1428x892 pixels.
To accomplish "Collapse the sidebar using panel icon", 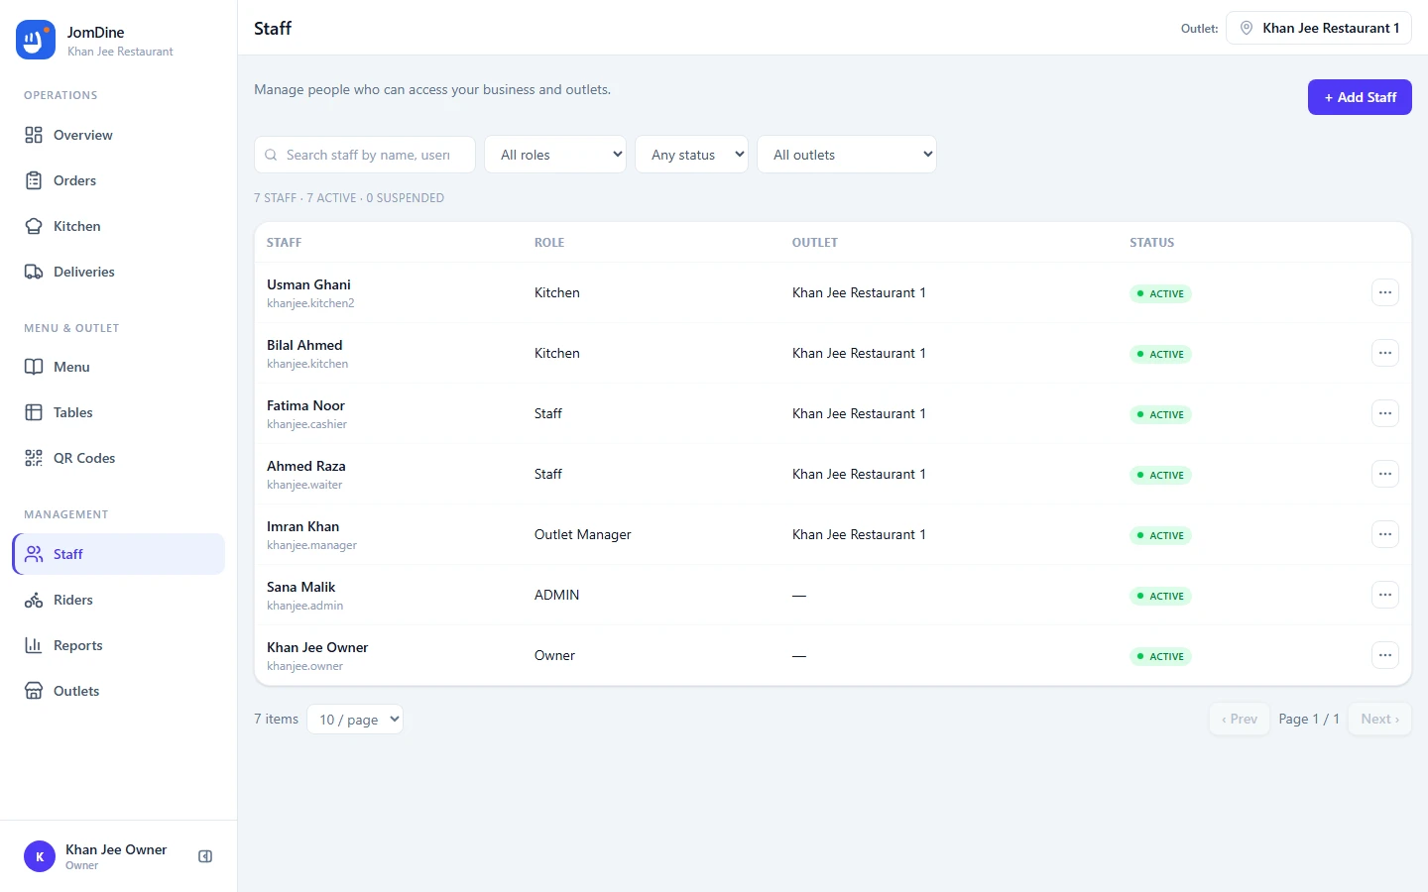I will tap(205, 856).
